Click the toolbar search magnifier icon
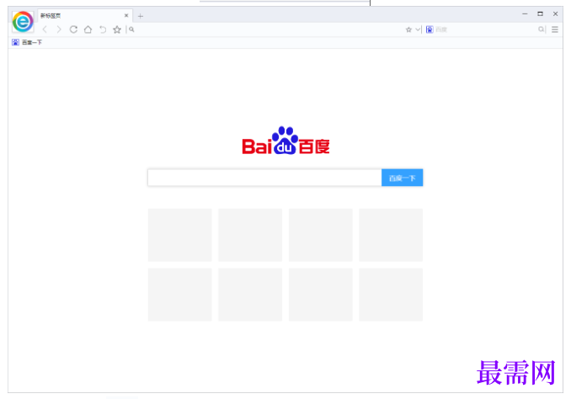 [542, 29]
